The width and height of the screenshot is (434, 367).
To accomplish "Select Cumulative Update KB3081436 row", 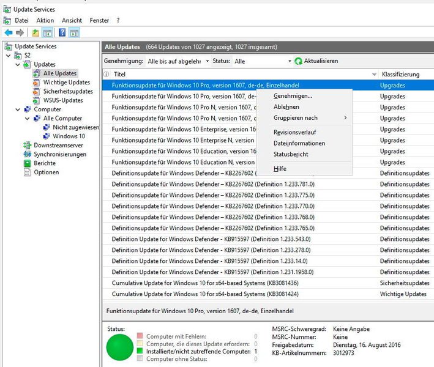I will [268, 283].
